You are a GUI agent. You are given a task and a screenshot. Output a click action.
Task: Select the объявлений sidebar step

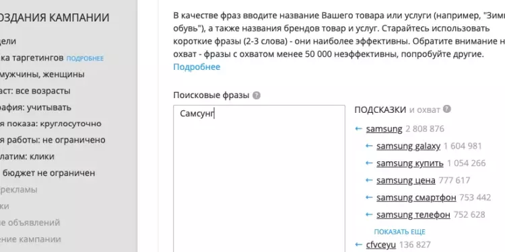[30, 222]
